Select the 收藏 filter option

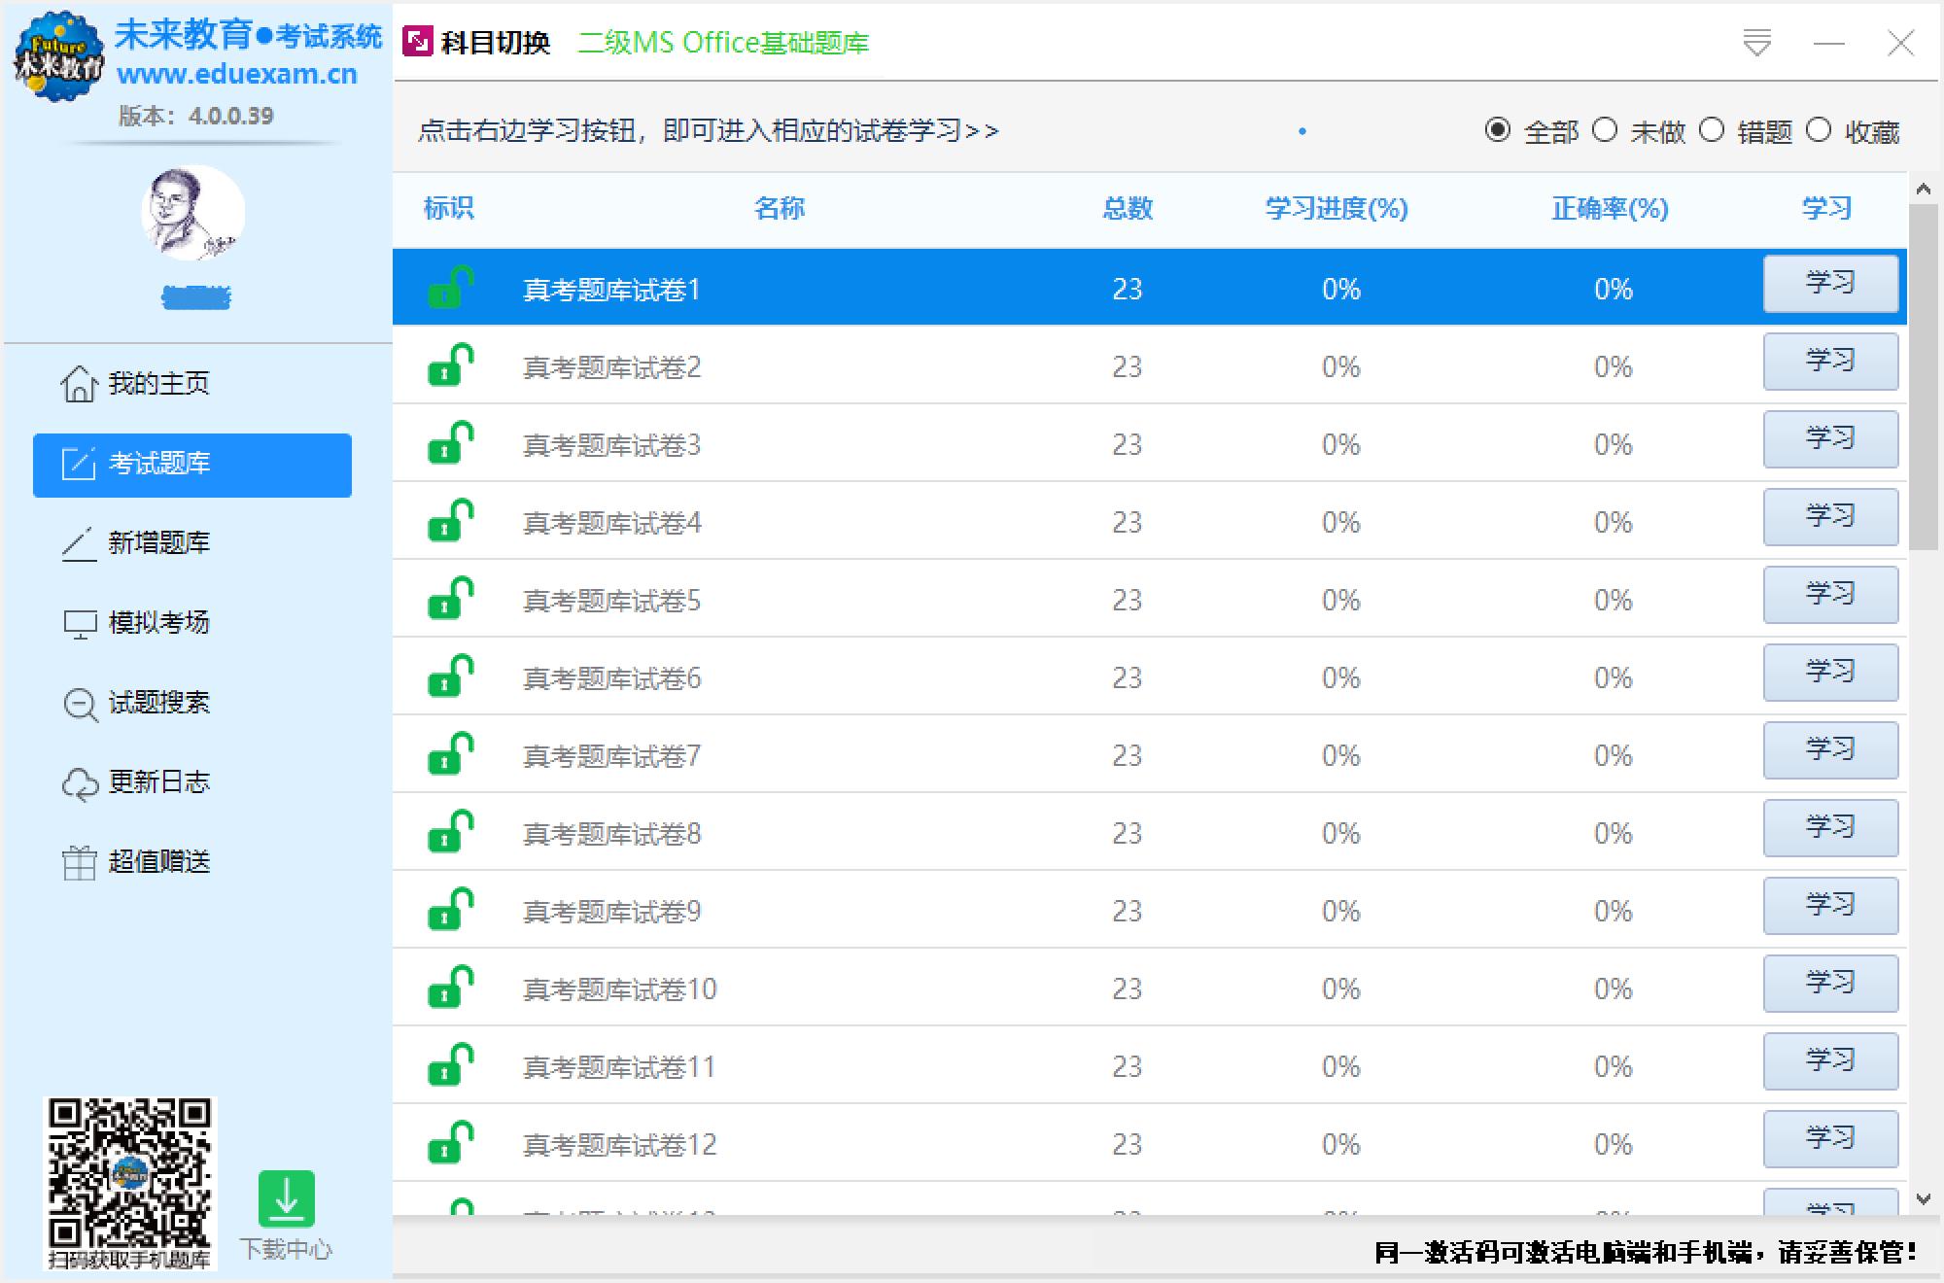(1816, 130)
